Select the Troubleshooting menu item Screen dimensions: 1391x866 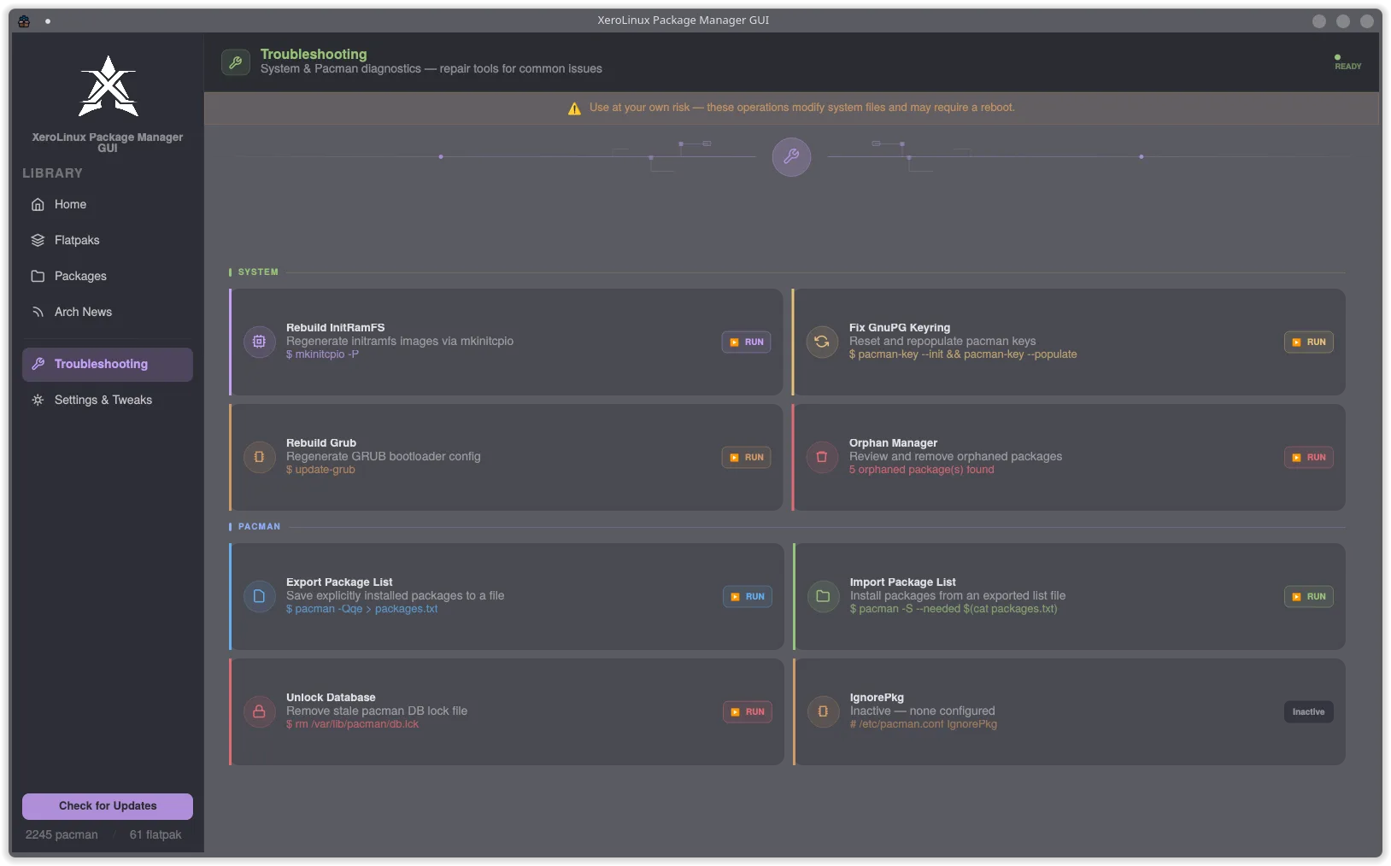point(108,364)
